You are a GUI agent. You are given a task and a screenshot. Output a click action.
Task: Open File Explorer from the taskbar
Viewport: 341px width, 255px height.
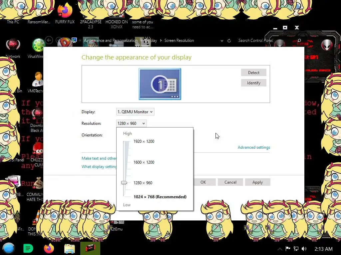[x=70, y=248]
